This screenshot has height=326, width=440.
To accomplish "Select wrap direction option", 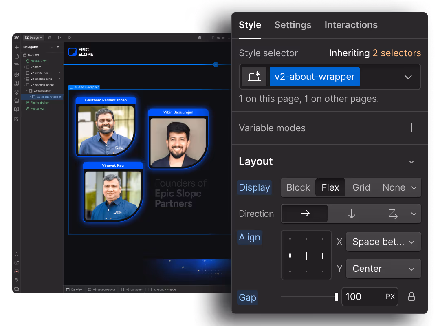I will [x=393, y=214].
